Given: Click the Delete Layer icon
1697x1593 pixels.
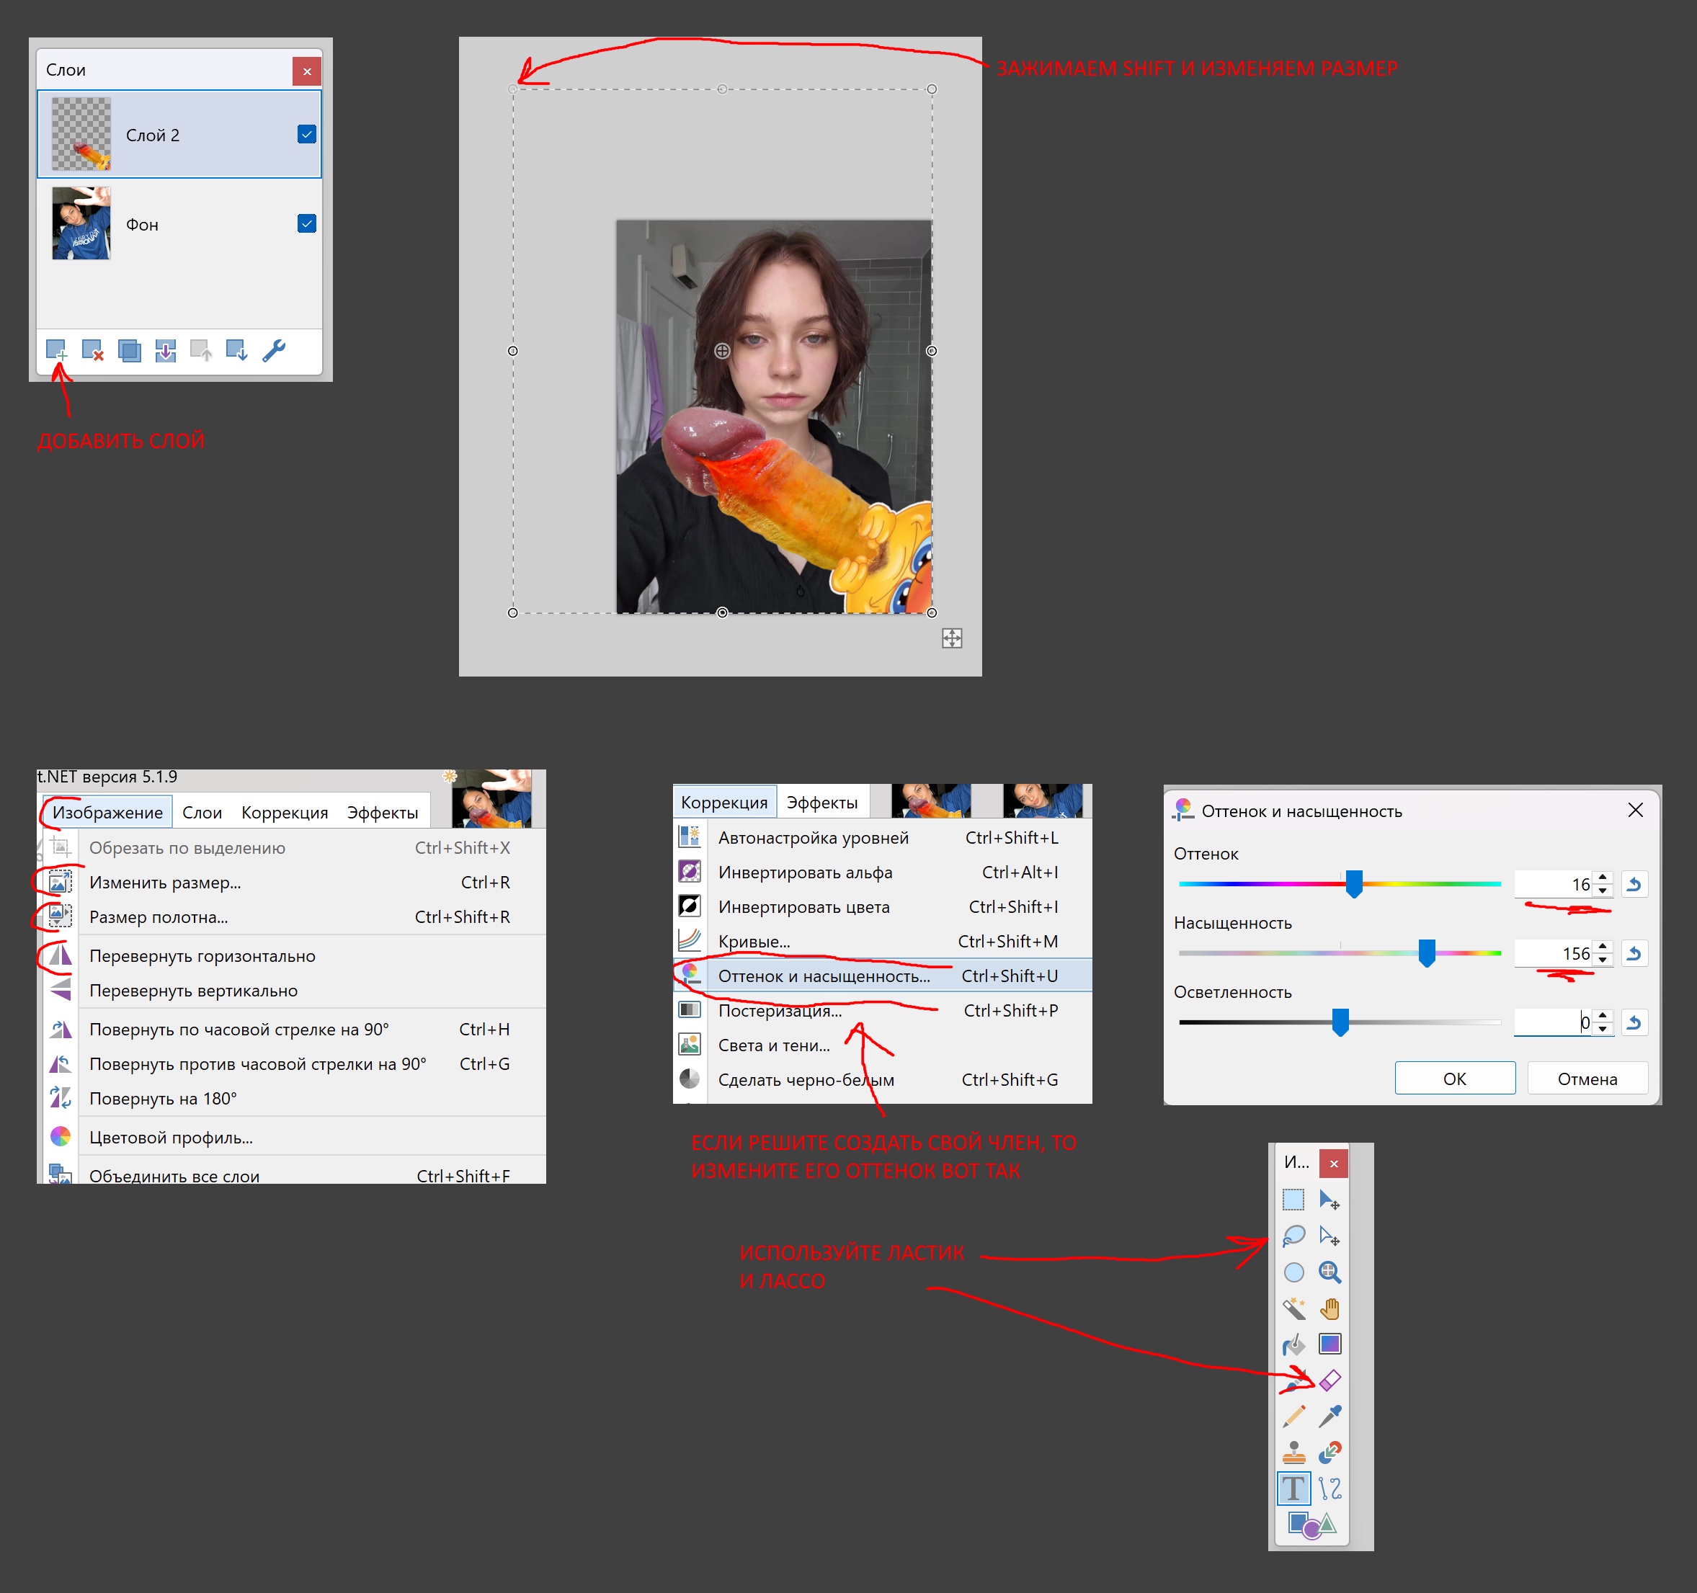Looking at the screenshot, I should 92,350.
